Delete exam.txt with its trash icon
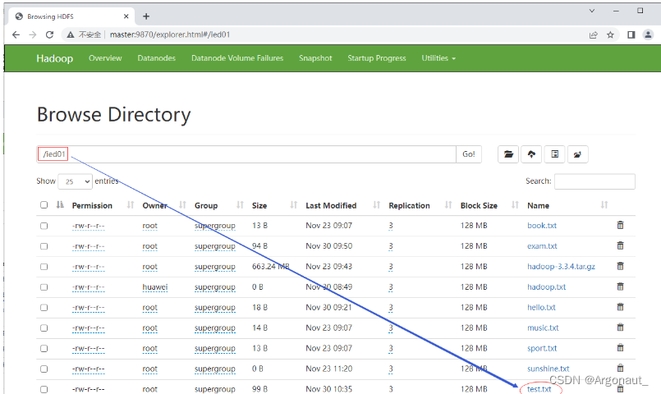Screen dimensions: 661x394 (620, 245)
